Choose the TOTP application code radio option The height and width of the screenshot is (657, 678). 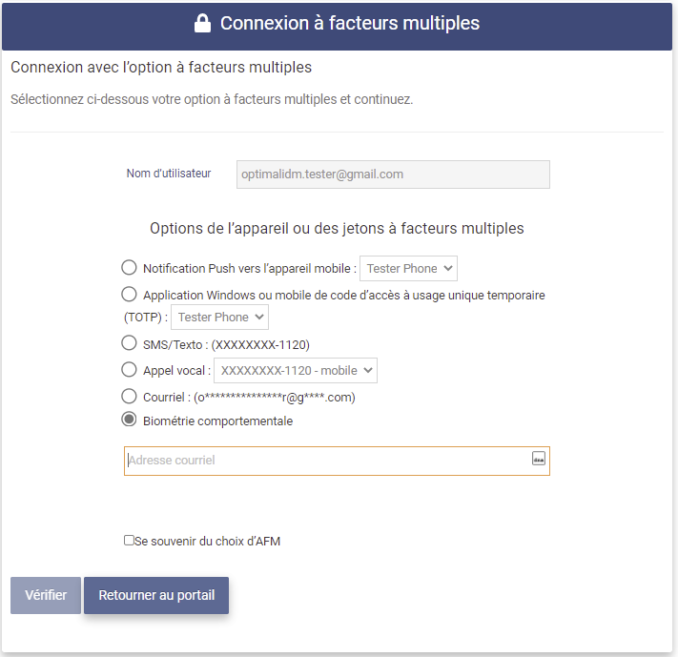pos(129,294)
